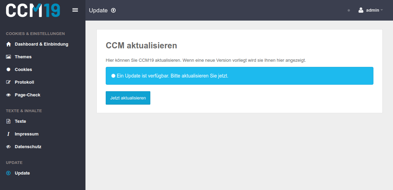
Task: Click the circled arrow icon beside Update title
Action: point(113,10)
